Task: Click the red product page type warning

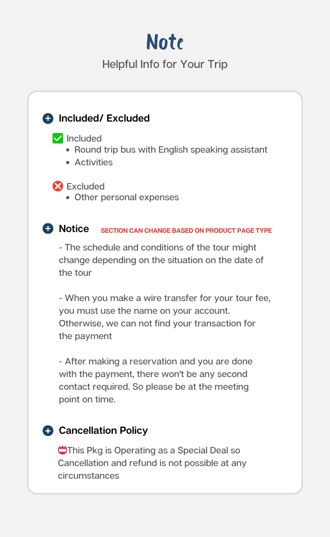Action: (x=186, y=231)
